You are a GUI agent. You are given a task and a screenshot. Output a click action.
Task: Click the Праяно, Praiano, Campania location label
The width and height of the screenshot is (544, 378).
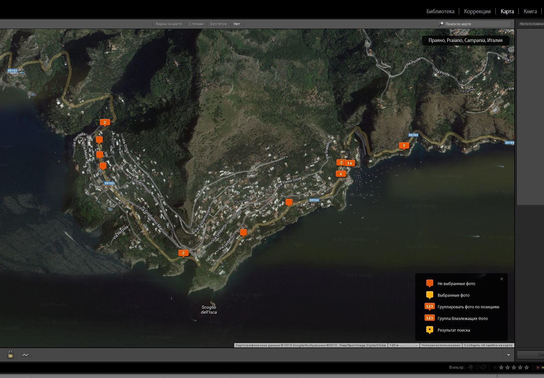pyautogui.click(x=465, y=40)
